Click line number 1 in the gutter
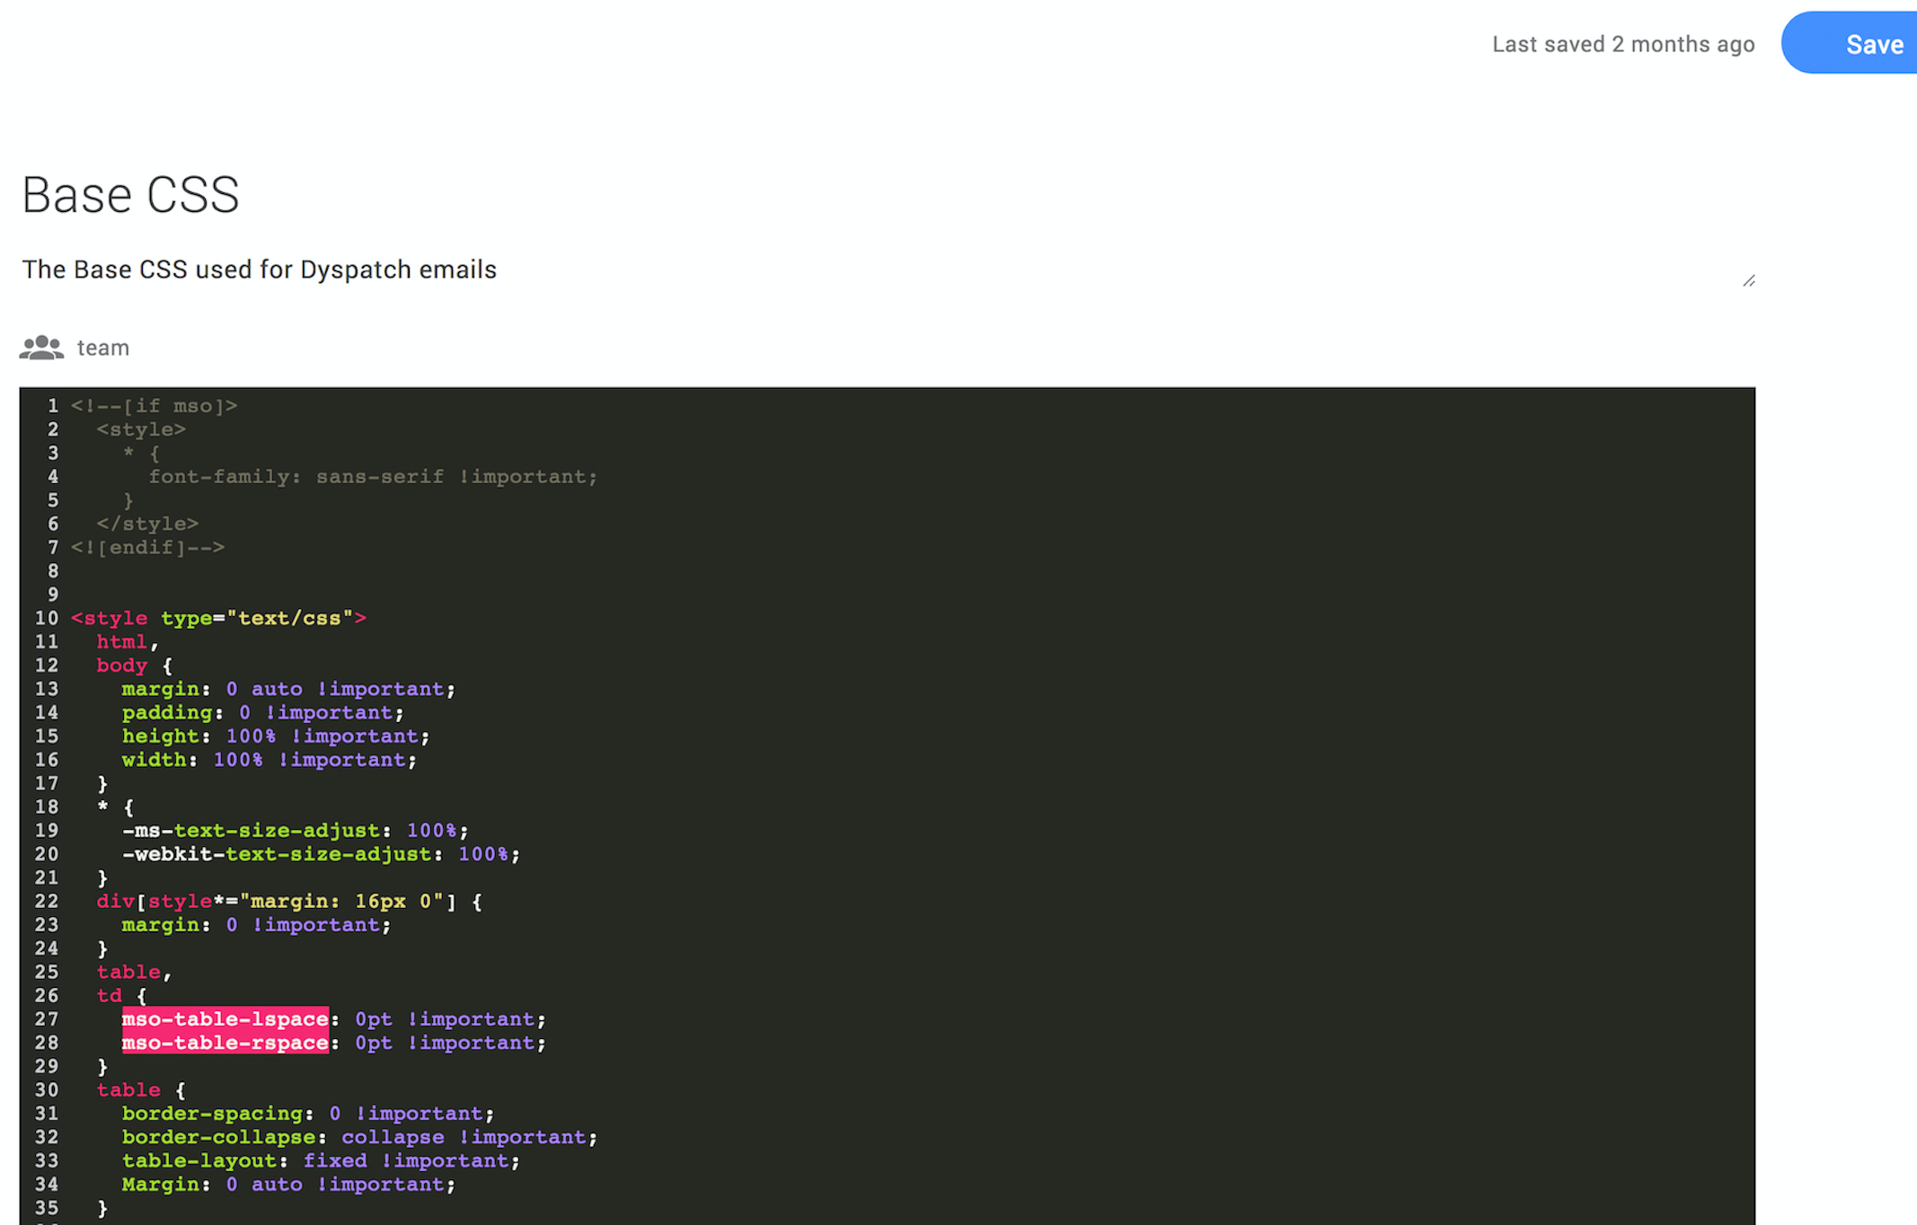The height and width of the screenshot is (1225, 1917). [53, 406]
